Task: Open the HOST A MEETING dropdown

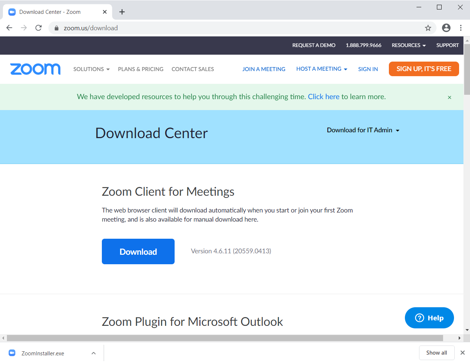Action: tap(322, 69)
